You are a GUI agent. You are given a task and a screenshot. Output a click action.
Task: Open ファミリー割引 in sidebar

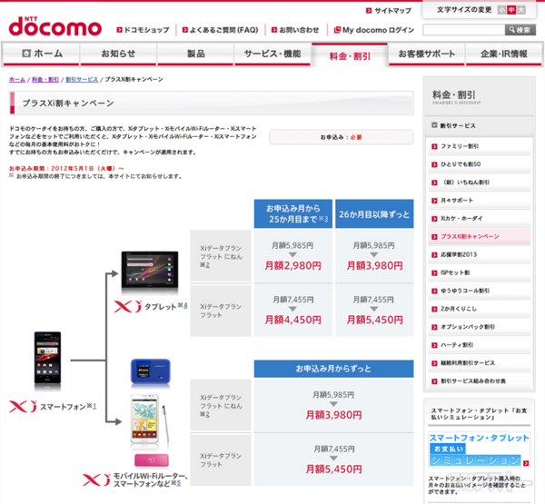click(460, 146)
